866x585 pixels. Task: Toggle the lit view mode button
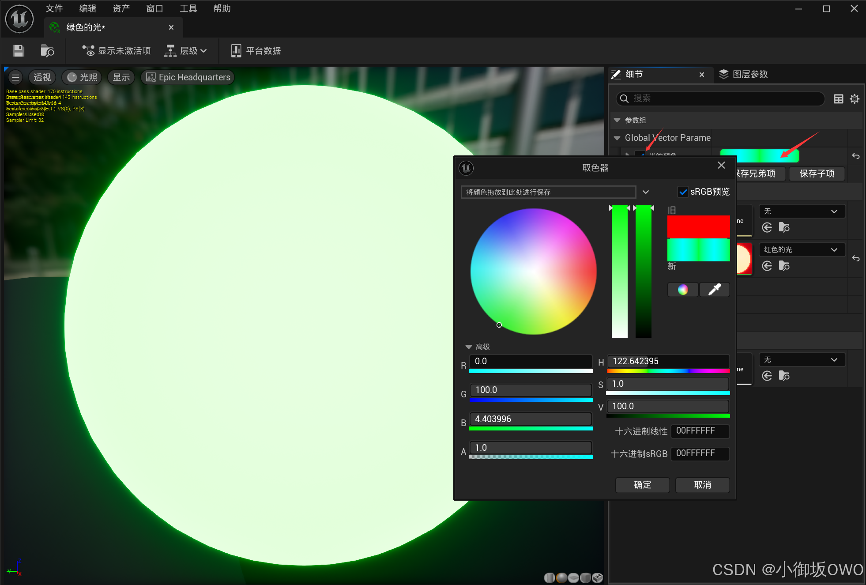(82, 77)
